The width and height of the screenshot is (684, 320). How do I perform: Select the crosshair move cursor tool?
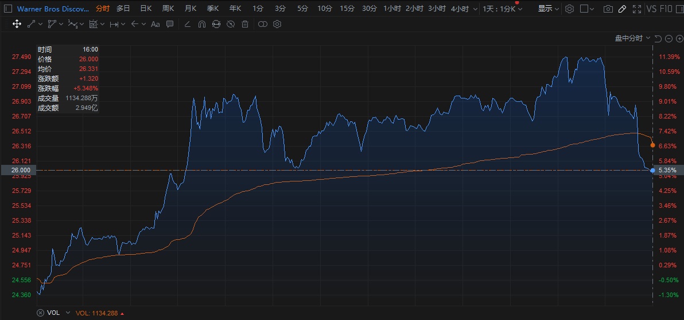click(x=17, y=24)
